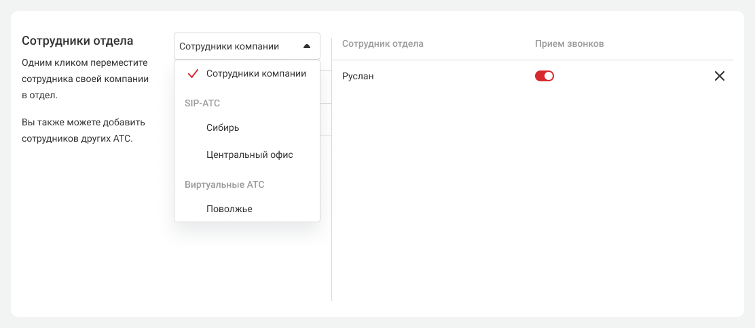
Task: Click the Прием звонков column header
Action: pos(569,44)
